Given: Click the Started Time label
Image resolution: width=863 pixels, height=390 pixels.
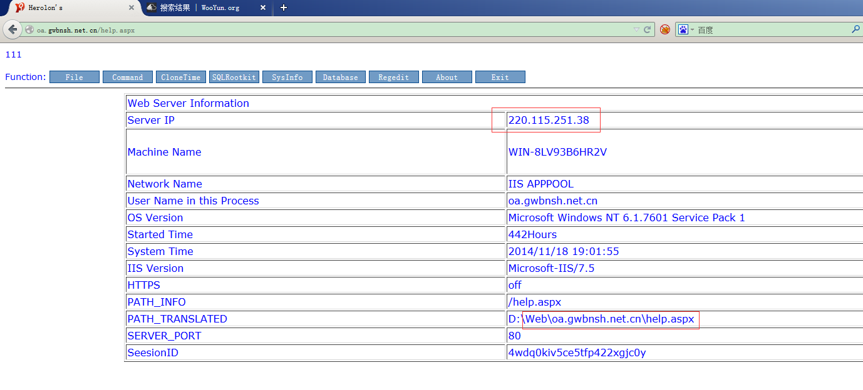Looking at the screenshot, I should click(160, 234).
